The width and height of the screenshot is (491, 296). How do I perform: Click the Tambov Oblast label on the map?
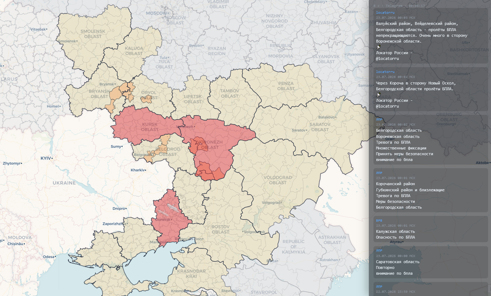[230, 94]
